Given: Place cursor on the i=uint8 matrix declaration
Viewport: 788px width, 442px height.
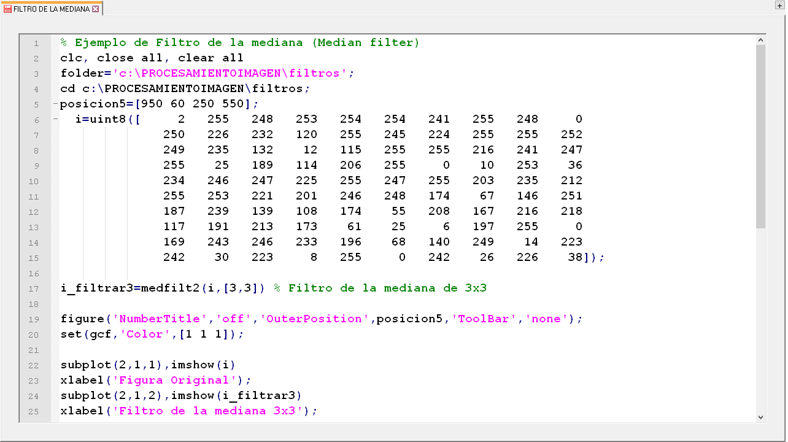Looking at the screenshot, I should point(101,119).
